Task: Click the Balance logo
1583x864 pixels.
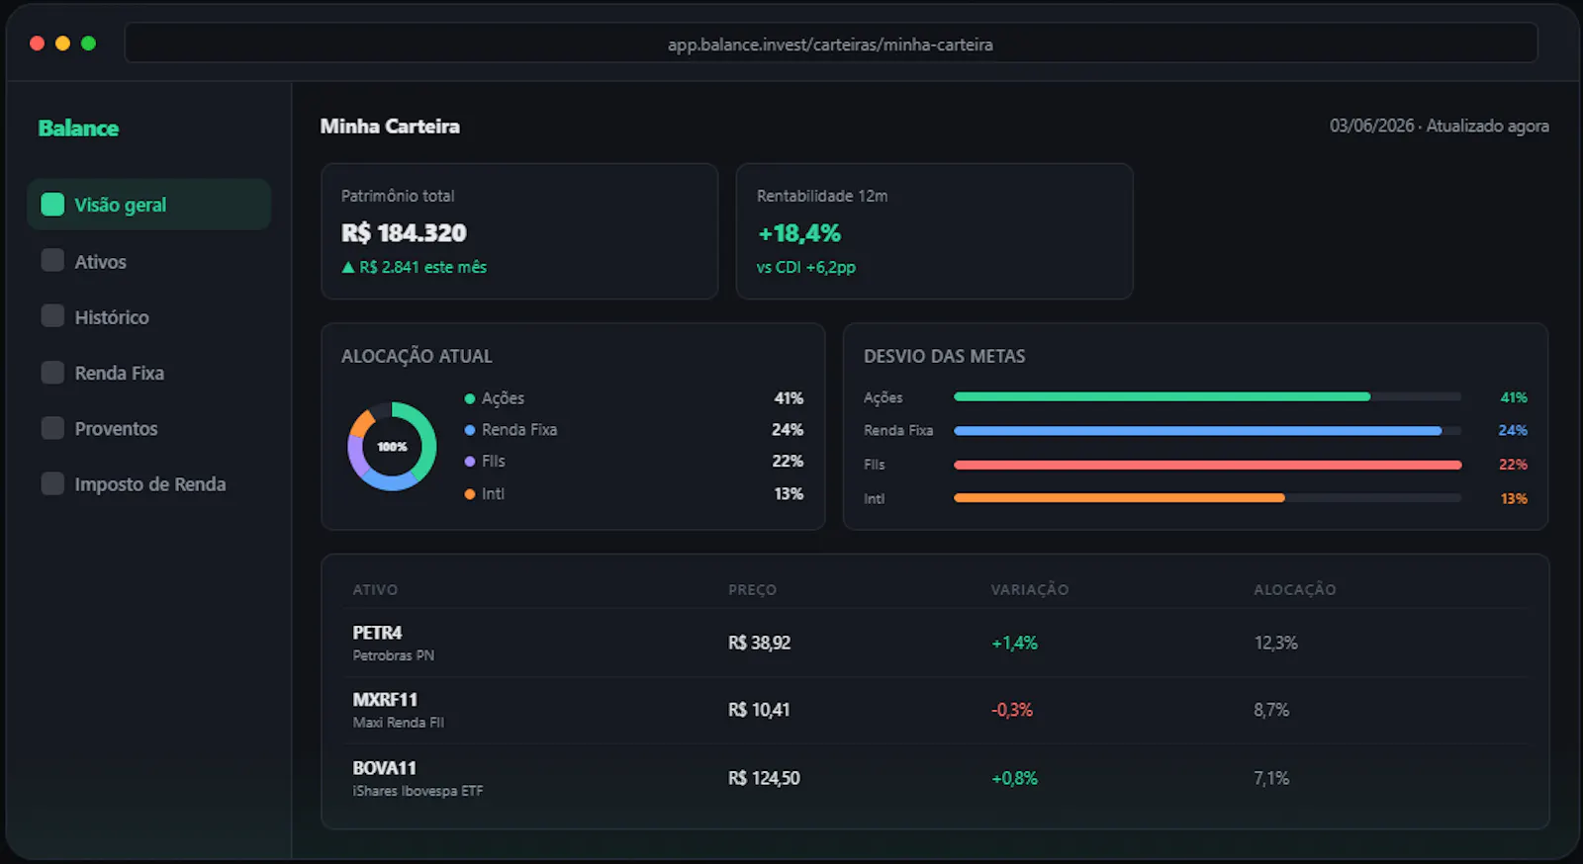Action: 78,129
